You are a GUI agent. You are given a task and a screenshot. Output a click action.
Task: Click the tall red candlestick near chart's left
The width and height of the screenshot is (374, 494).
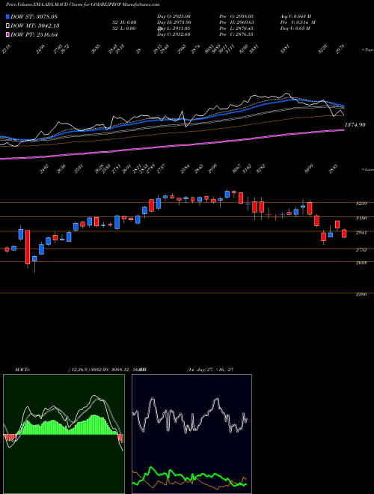[x=28, y=247]
